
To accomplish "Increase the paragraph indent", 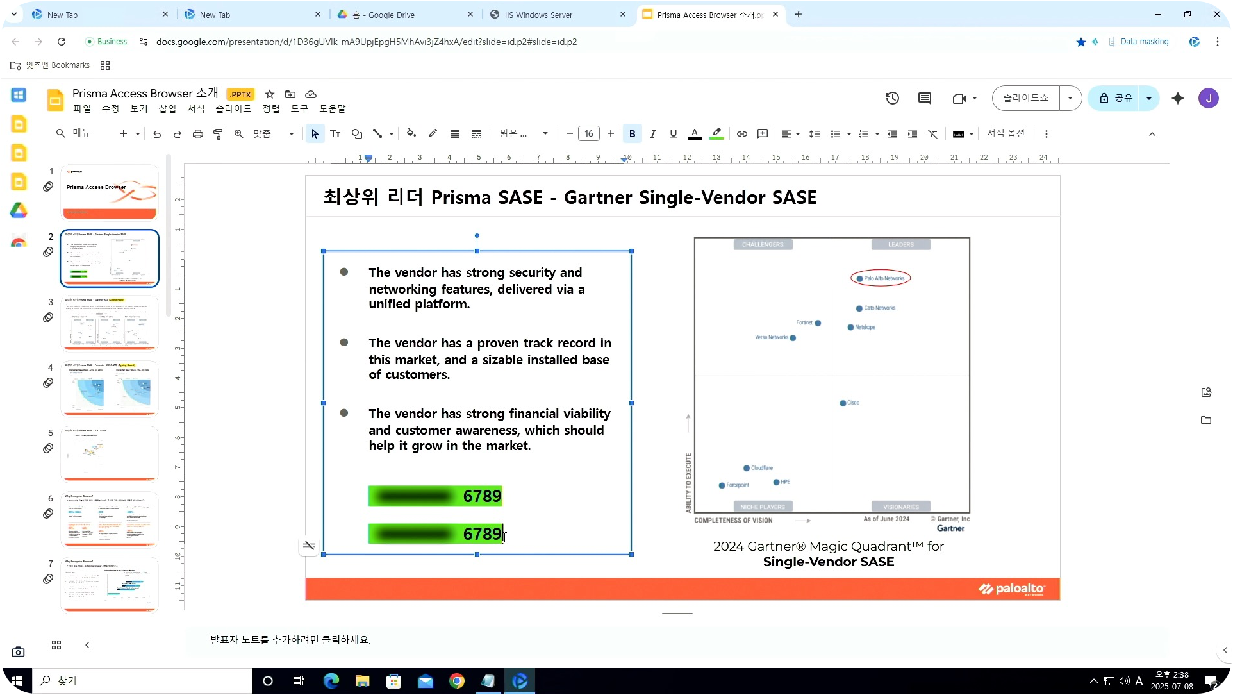I will [x=913, y=134].
